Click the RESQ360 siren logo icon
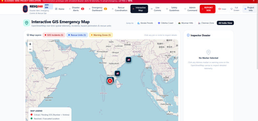Image resolution: width=258 pixels, height=121 pixels. pos(25,9)
